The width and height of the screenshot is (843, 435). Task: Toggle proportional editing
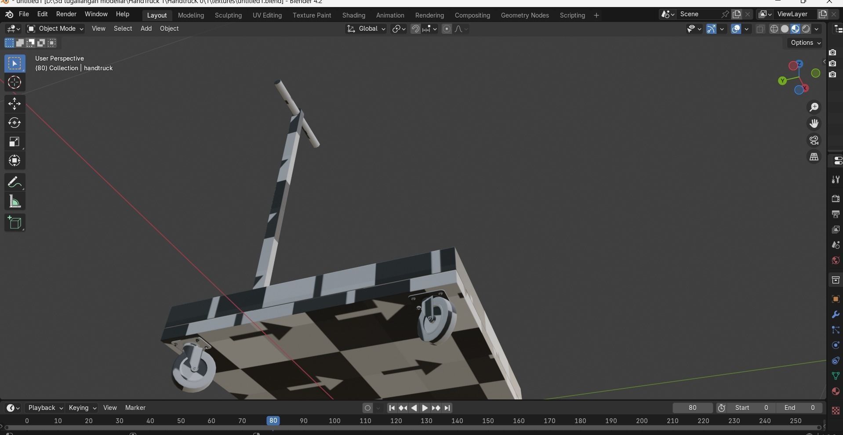(447, 29)
